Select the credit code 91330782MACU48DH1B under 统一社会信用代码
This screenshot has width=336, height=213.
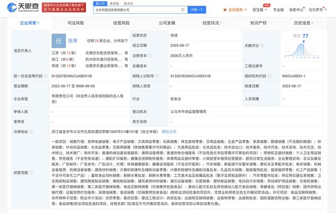point(71,76)
